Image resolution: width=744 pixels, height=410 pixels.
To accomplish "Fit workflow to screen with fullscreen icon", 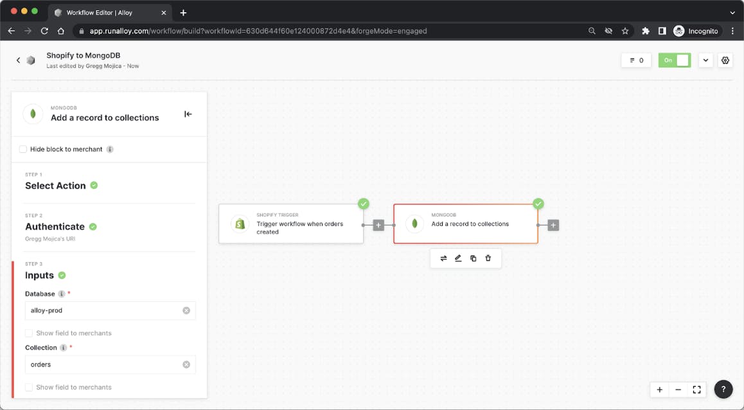I will (696, 389).
